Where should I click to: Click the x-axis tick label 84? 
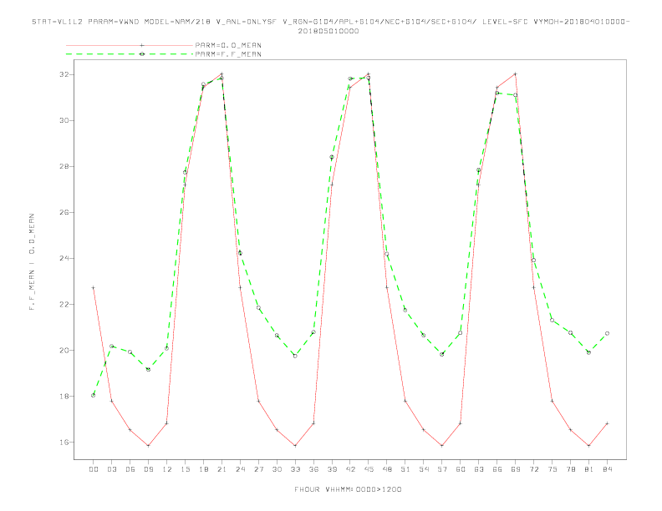[607, 469]
